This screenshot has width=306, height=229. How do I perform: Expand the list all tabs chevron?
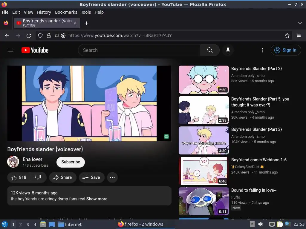[x=300, y=23]
